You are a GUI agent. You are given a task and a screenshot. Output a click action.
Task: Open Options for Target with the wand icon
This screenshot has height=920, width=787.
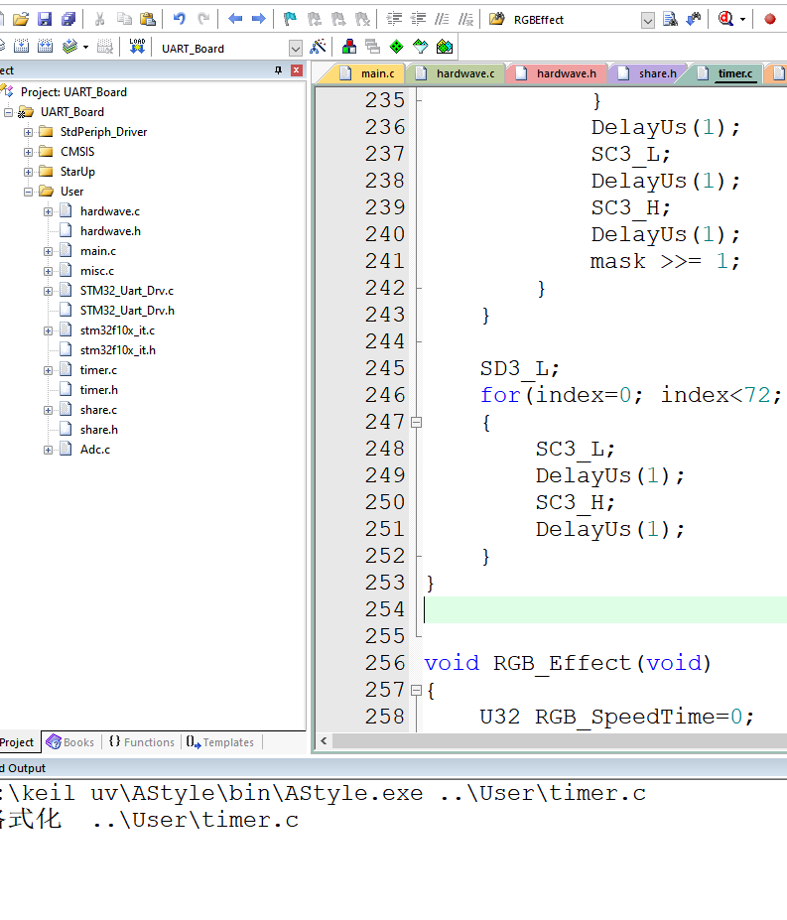pyautogui.click(x=318, y=47)
